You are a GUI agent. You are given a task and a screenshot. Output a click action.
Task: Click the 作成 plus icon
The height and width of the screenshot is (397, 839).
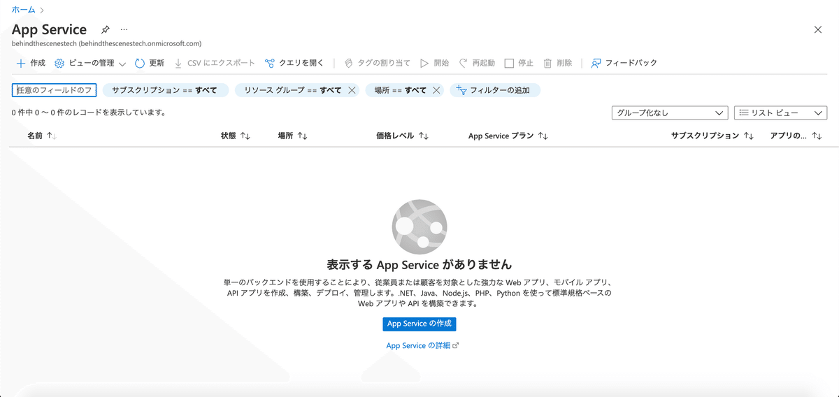(21, 63)
